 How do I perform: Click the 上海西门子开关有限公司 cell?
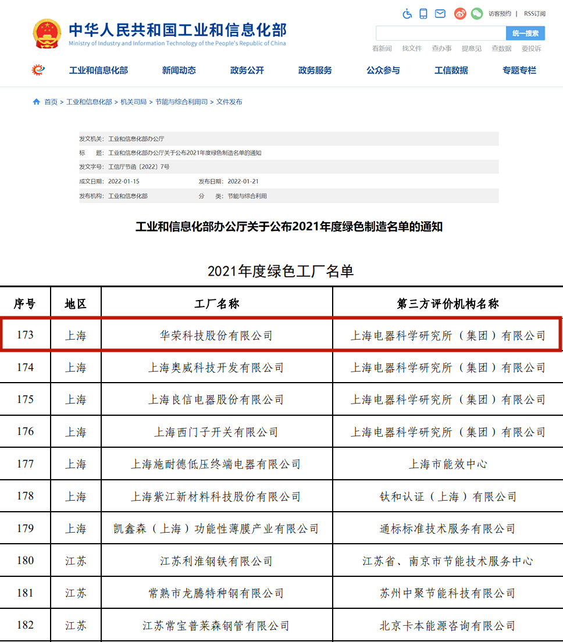216,432
